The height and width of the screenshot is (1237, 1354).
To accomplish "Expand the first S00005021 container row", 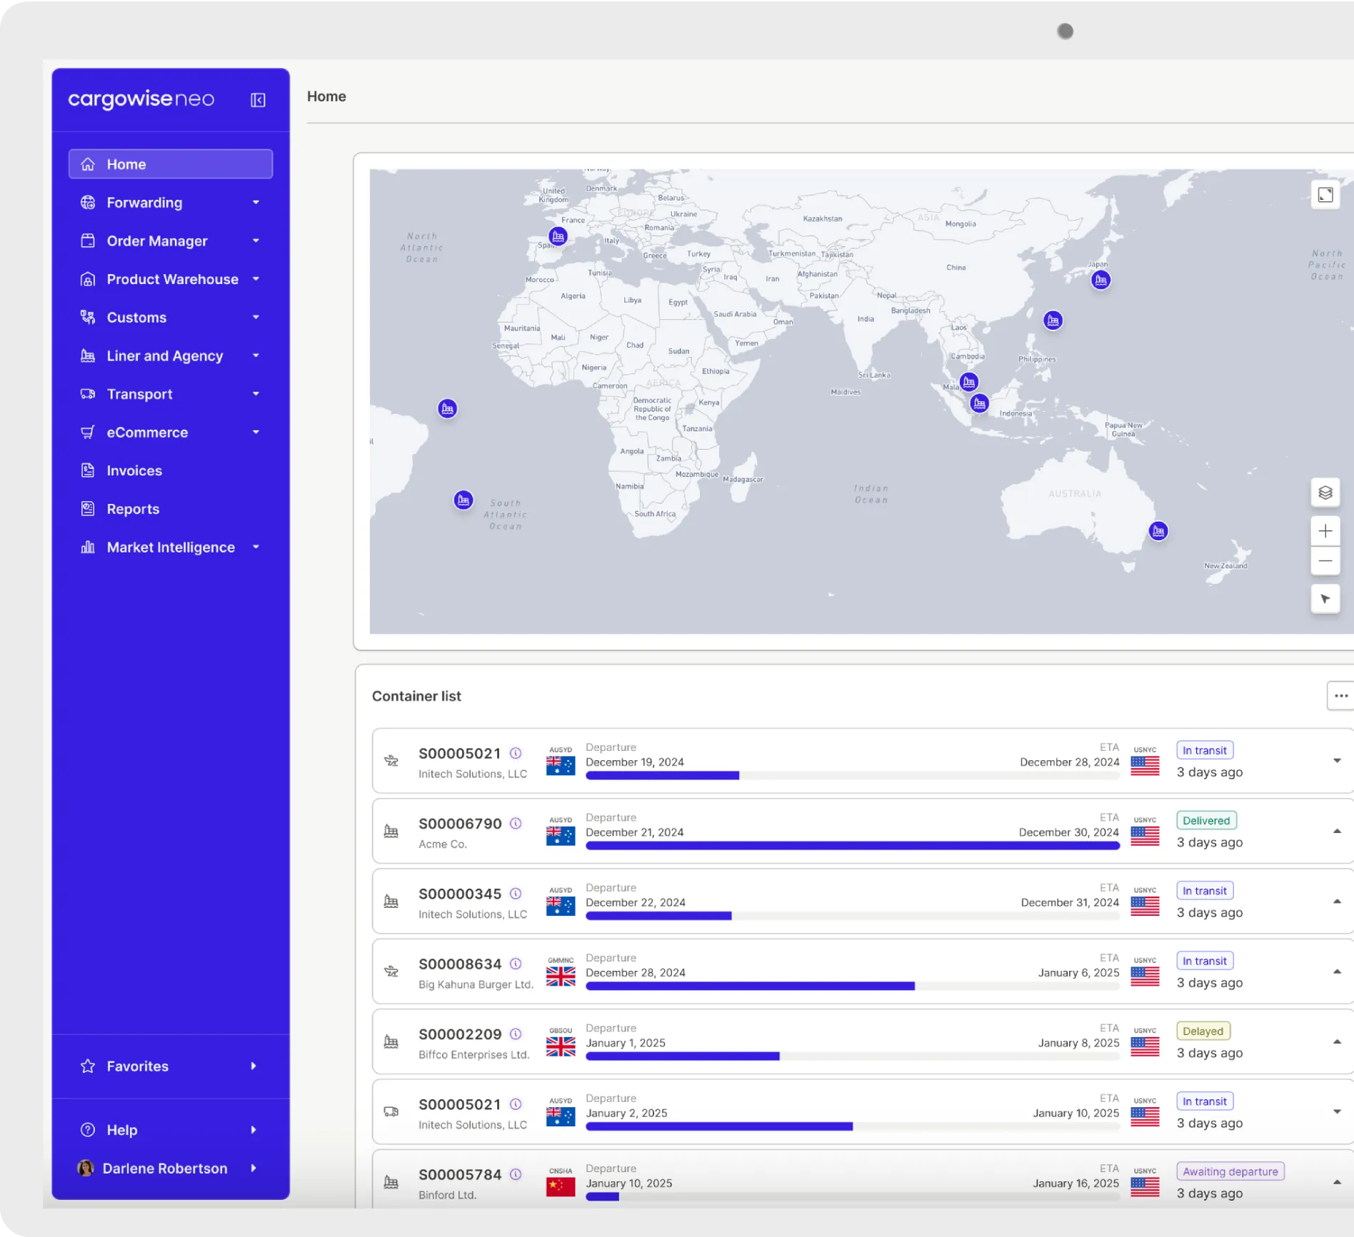I will tap(1337, 761).
